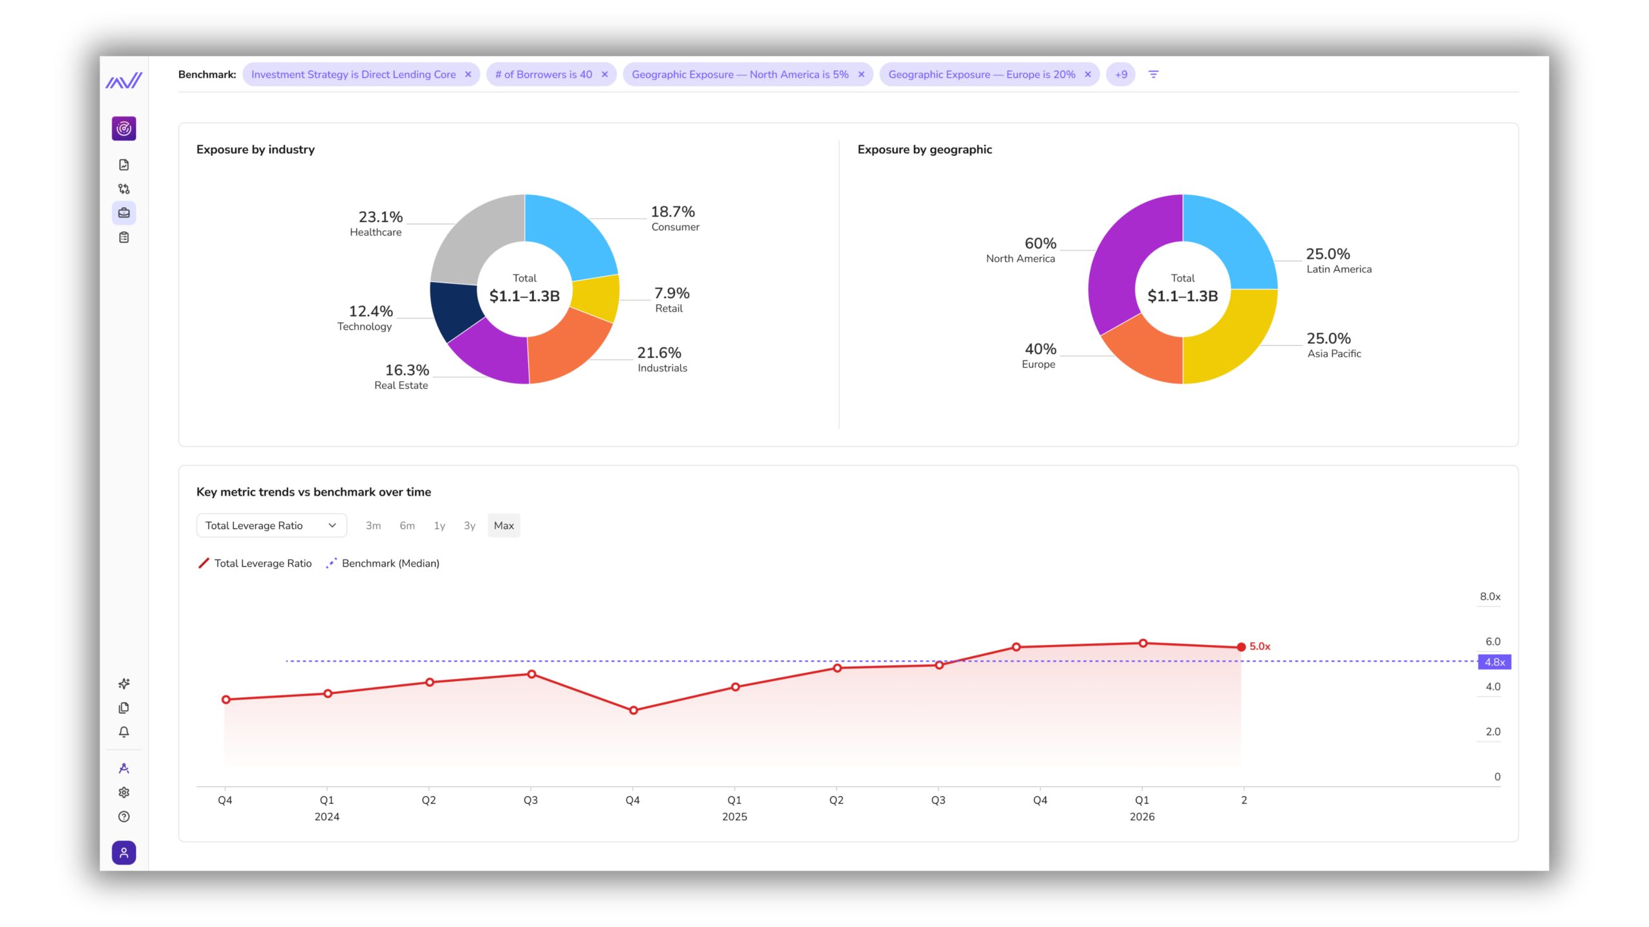Viewport: 1649px width, 927px height.
Task: Select the Max time range option
Action: click(504, 526)
